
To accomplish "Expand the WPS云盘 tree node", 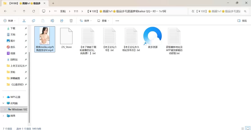I will [x=3, y=97].
